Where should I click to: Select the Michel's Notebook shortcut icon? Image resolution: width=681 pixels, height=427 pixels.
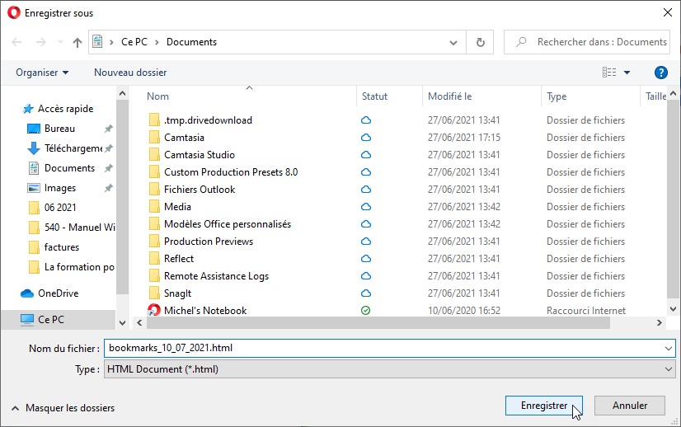[x=153, y=311]
